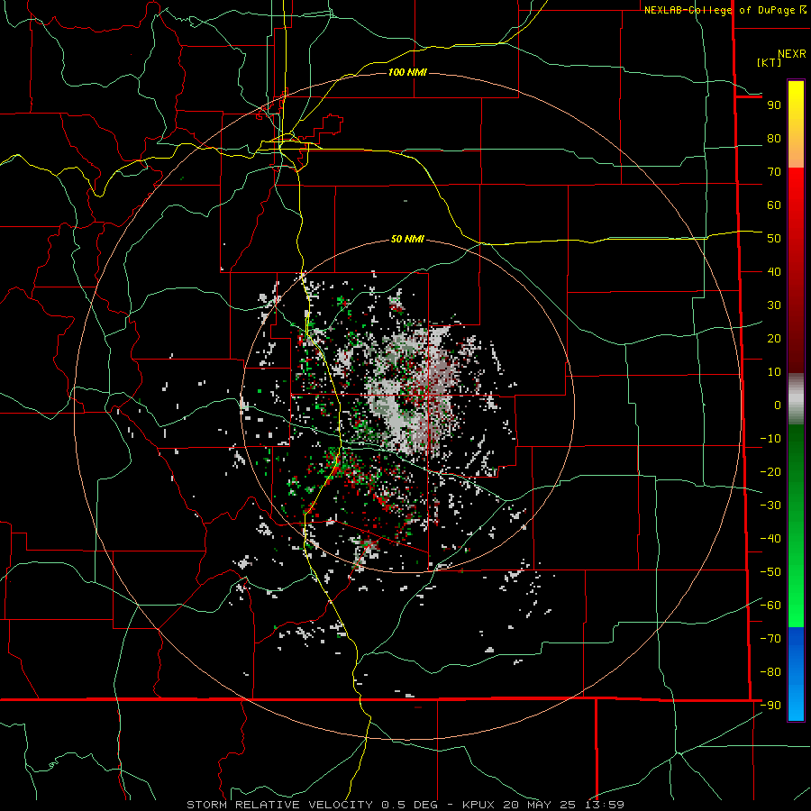Click the "-80" scale value
The height and width of the screenshot is (811, 811).
(x=770, y=672)
